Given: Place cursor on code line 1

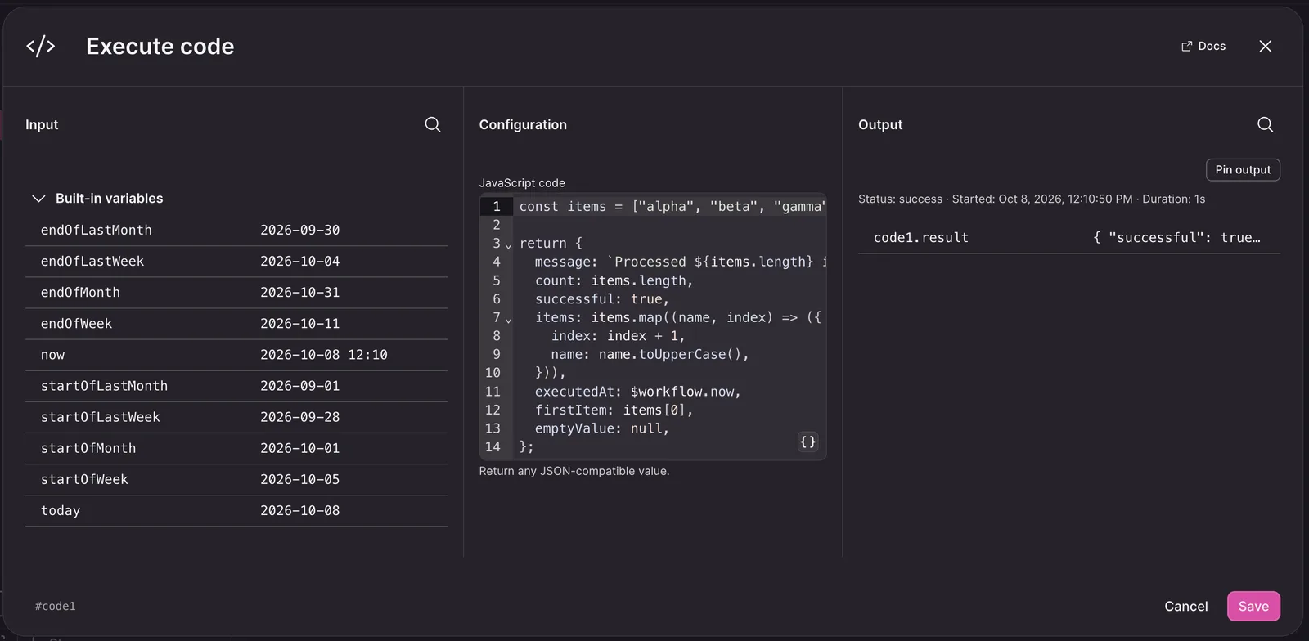Looking at the screenshot, I should [x=671, y=207].
